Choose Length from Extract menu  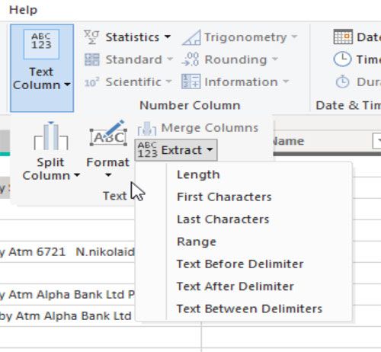pyautogui.click(x=198, y=174)
